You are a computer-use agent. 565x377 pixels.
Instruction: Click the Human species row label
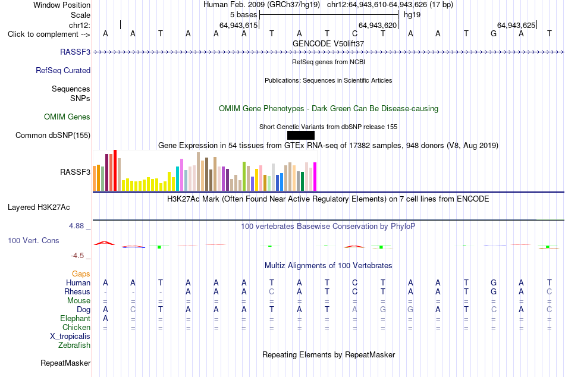(x=78, y=282)
